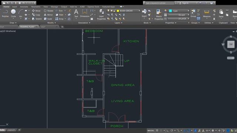Switch to the Express Tools tab
The width and height of the screenshot is (237, 133).
93,7
